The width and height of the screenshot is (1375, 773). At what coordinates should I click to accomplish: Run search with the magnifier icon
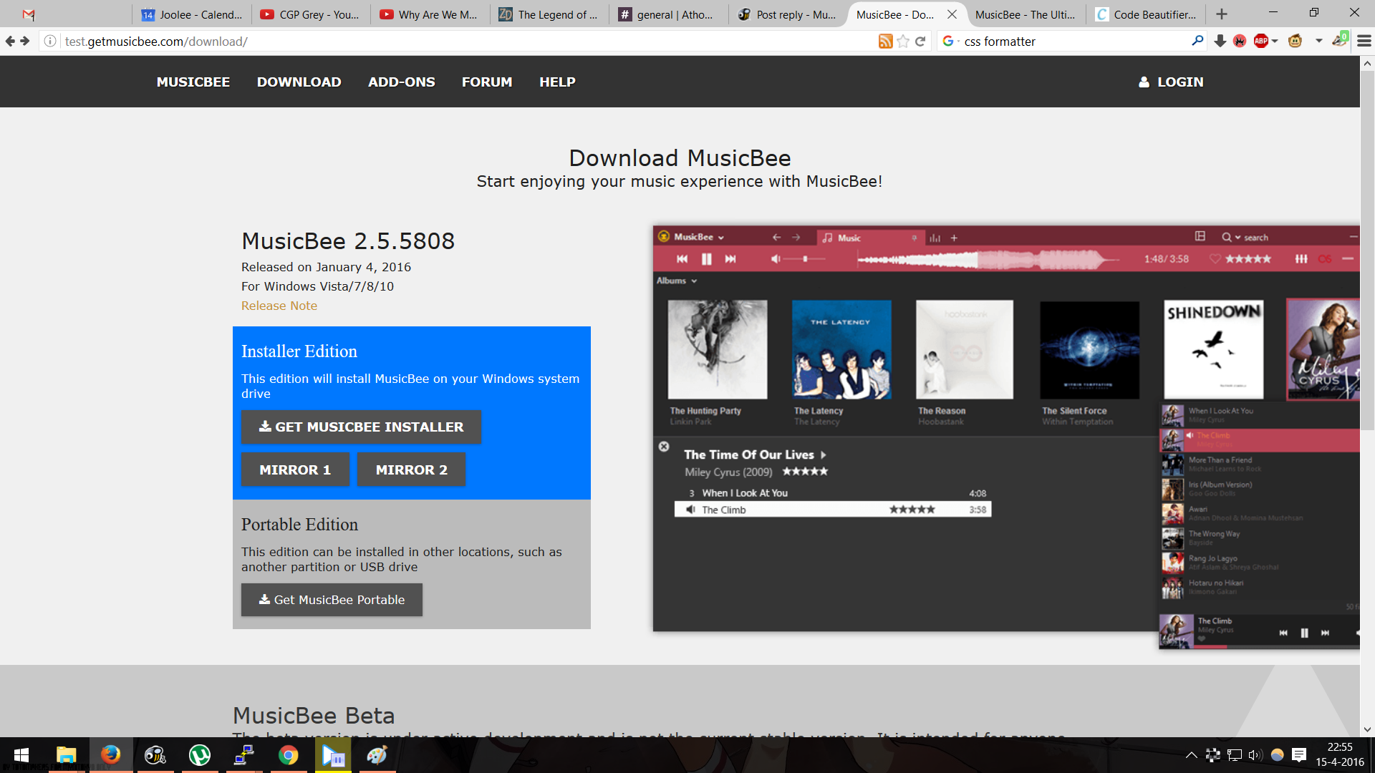coord(1197,42)
